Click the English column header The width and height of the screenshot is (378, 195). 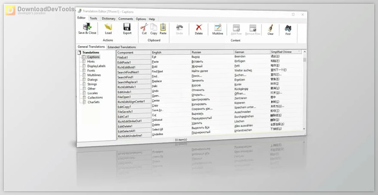[x=171, y=52]
